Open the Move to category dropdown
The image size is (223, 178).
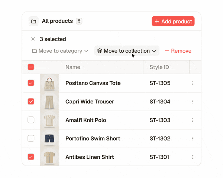(x=60, y=51)
